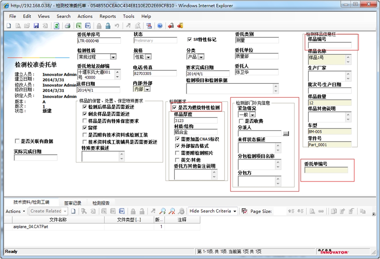Viewport: 380px width, 259px height.
Task: Click the ellipsis button next to 分派人 field
Action: tap(286, 134)
